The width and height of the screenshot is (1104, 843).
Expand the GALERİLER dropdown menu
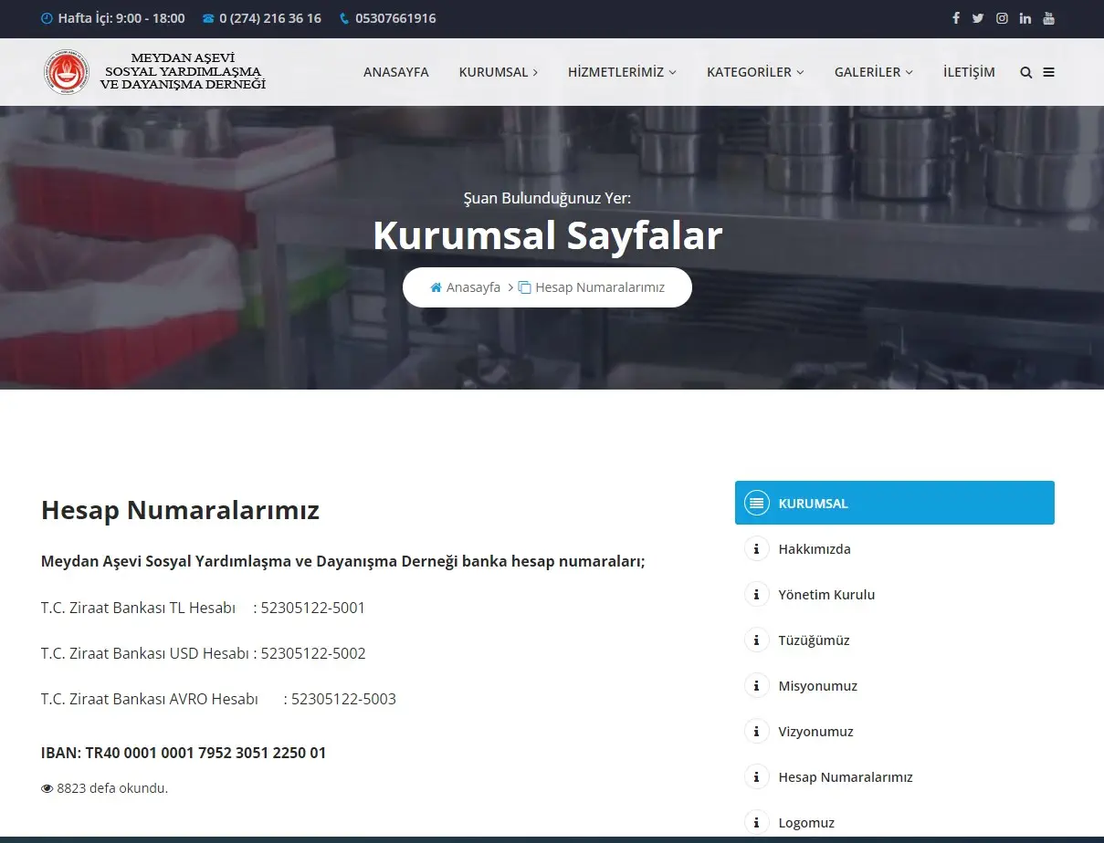click(x=873, y=72)
